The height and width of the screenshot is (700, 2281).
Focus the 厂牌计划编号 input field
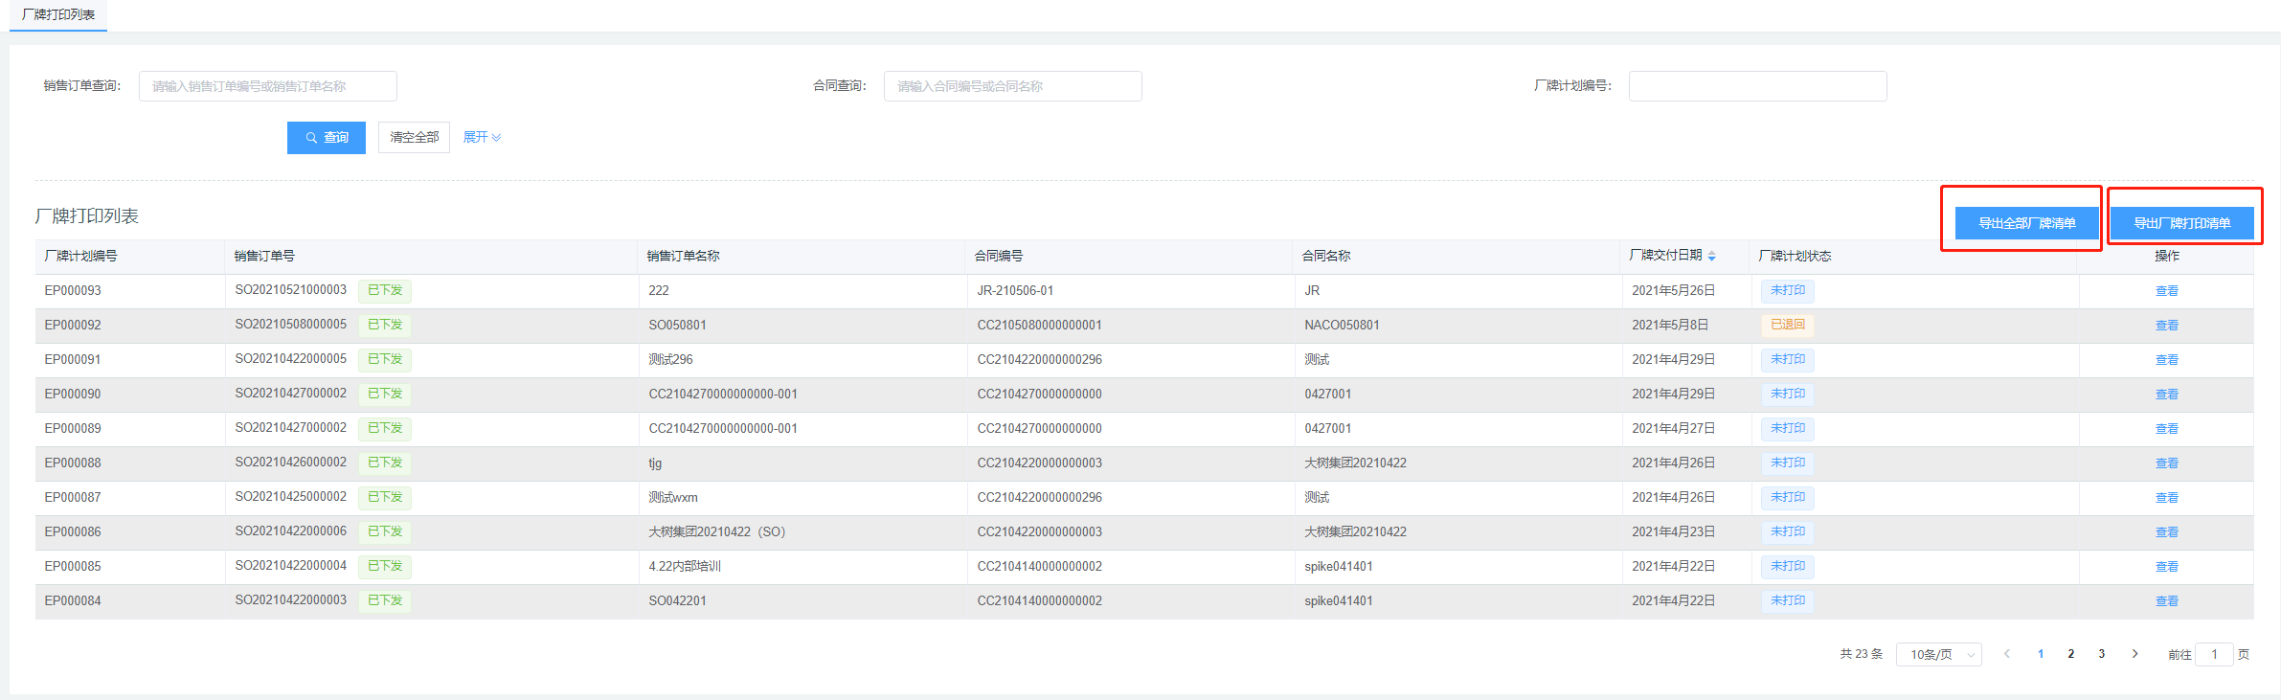(1757, 86)
